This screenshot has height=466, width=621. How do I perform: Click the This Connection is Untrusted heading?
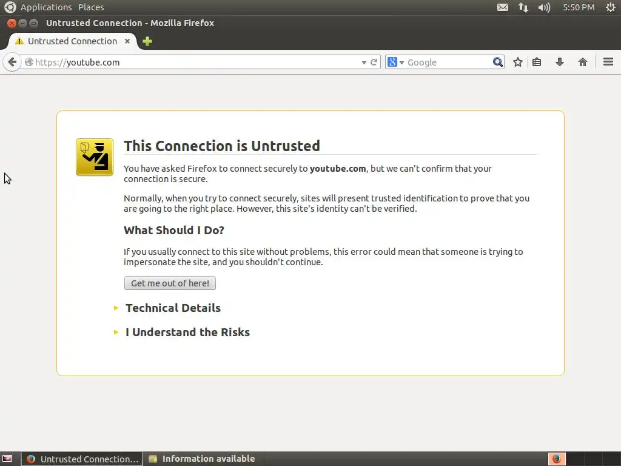point(222,146)
